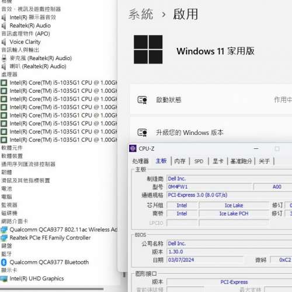
Task: Collapse the 網路介面卡 category
Action: (15, 221)
